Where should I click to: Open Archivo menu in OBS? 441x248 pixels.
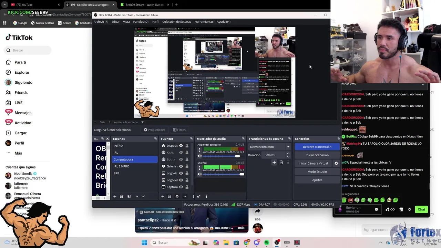(101, 22)
